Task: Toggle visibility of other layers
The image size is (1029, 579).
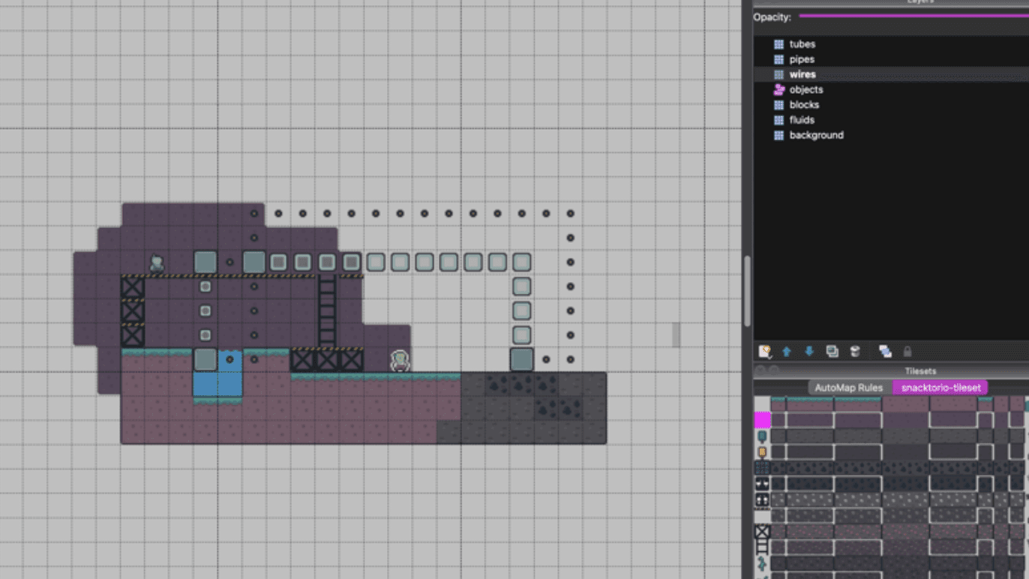Action: (885, 351)
